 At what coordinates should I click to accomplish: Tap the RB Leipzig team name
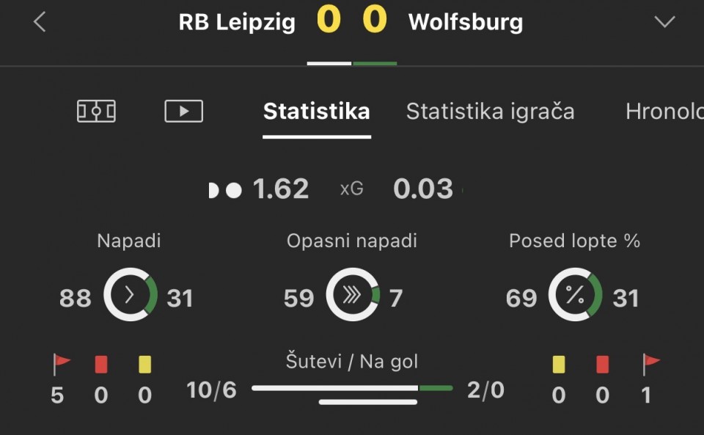click(237, 22)
